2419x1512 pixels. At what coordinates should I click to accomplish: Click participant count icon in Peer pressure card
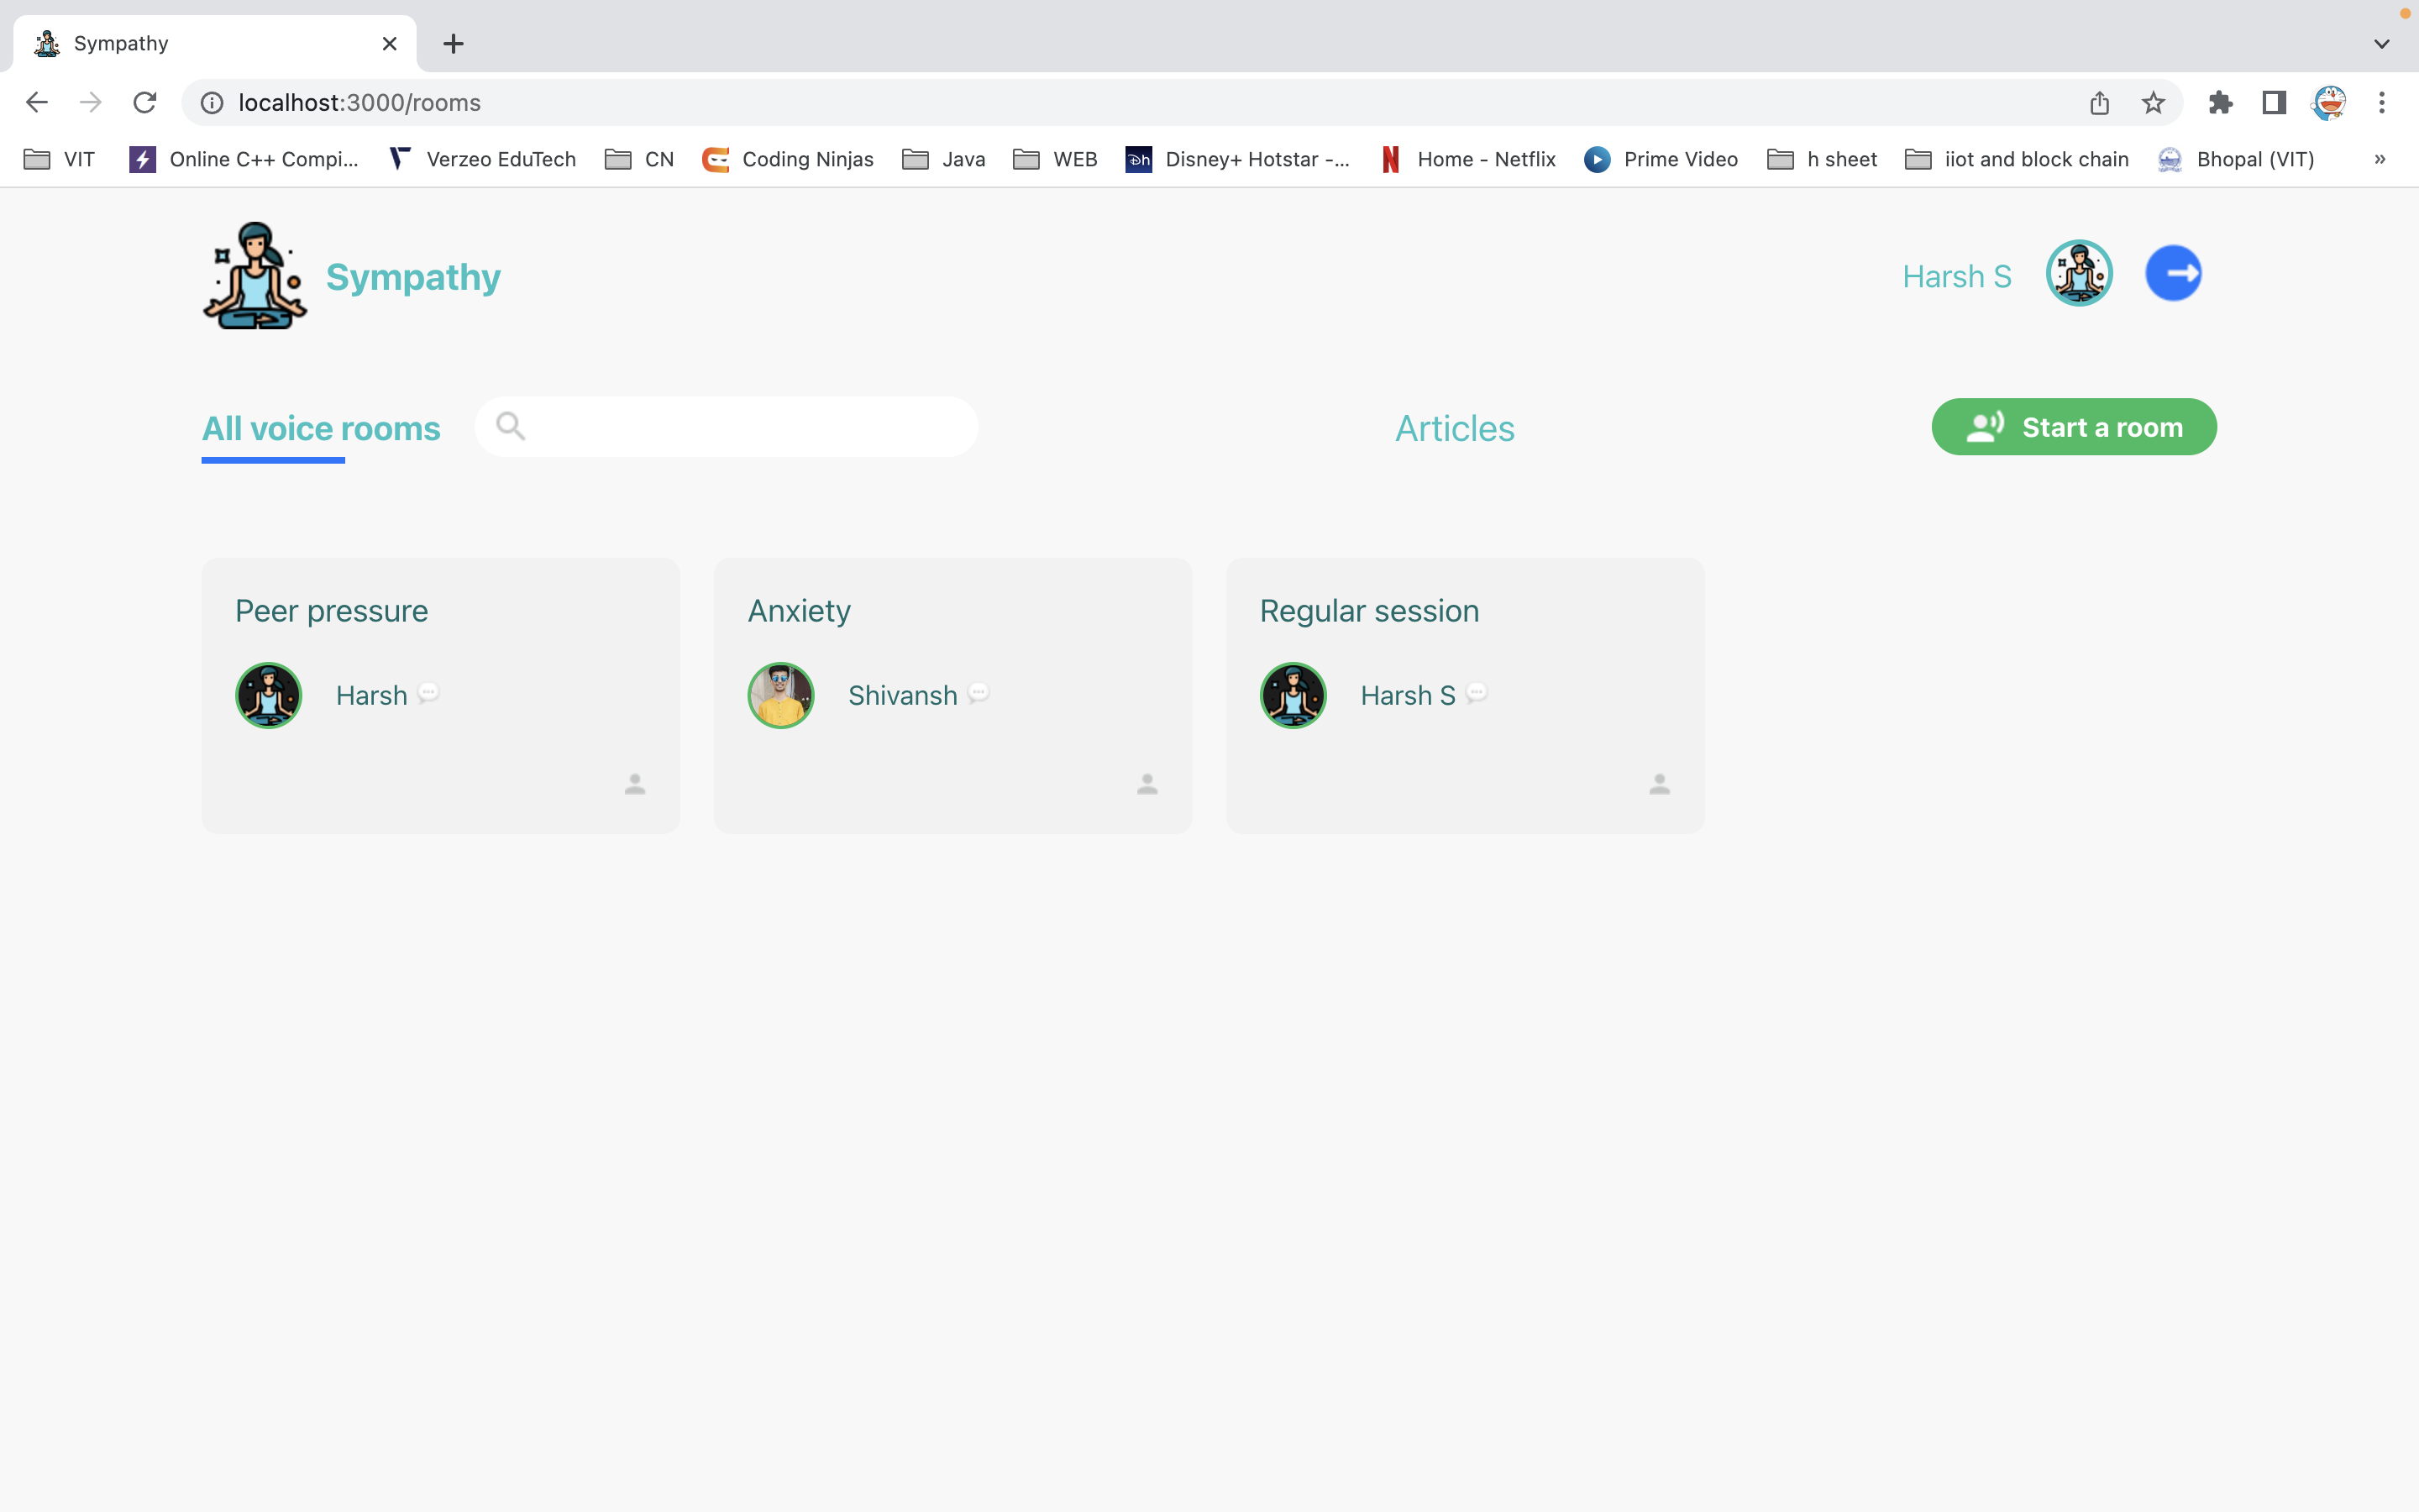click(635, 785)
